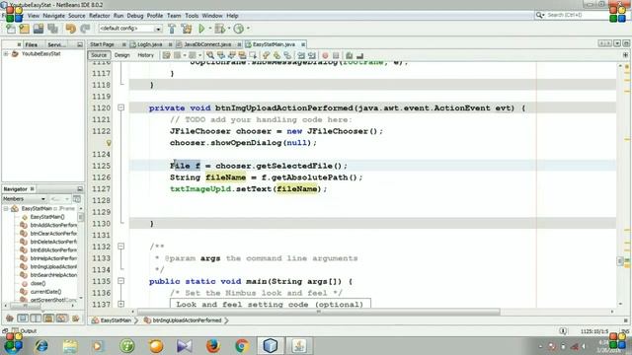Open the Refactor menu
The height and width of the screenshot is (355, 632).
99,16
